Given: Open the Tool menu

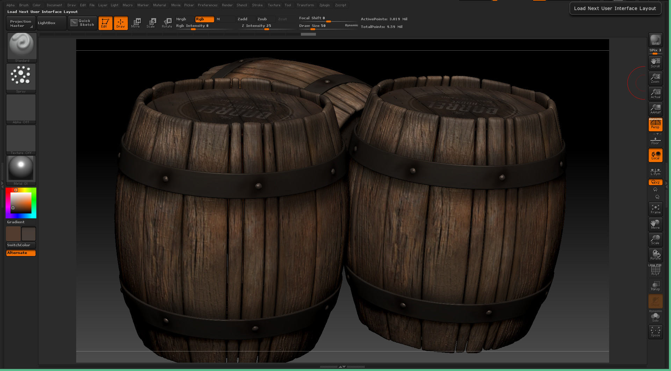Looking at the screenshot, I should point(288,5).
